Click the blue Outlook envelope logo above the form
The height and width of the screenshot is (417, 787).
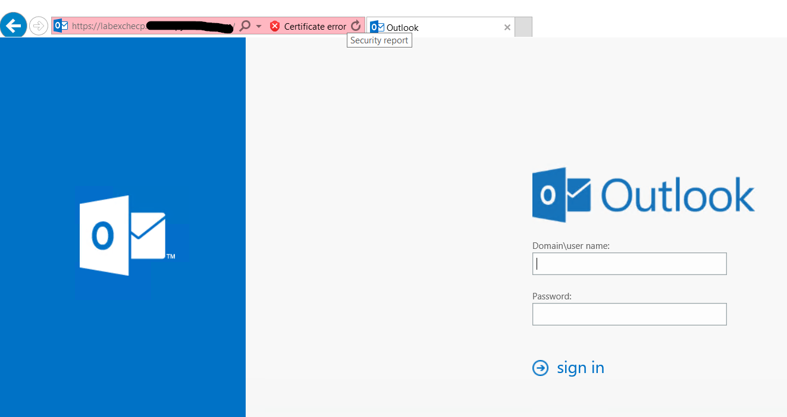tap(562, 195)
